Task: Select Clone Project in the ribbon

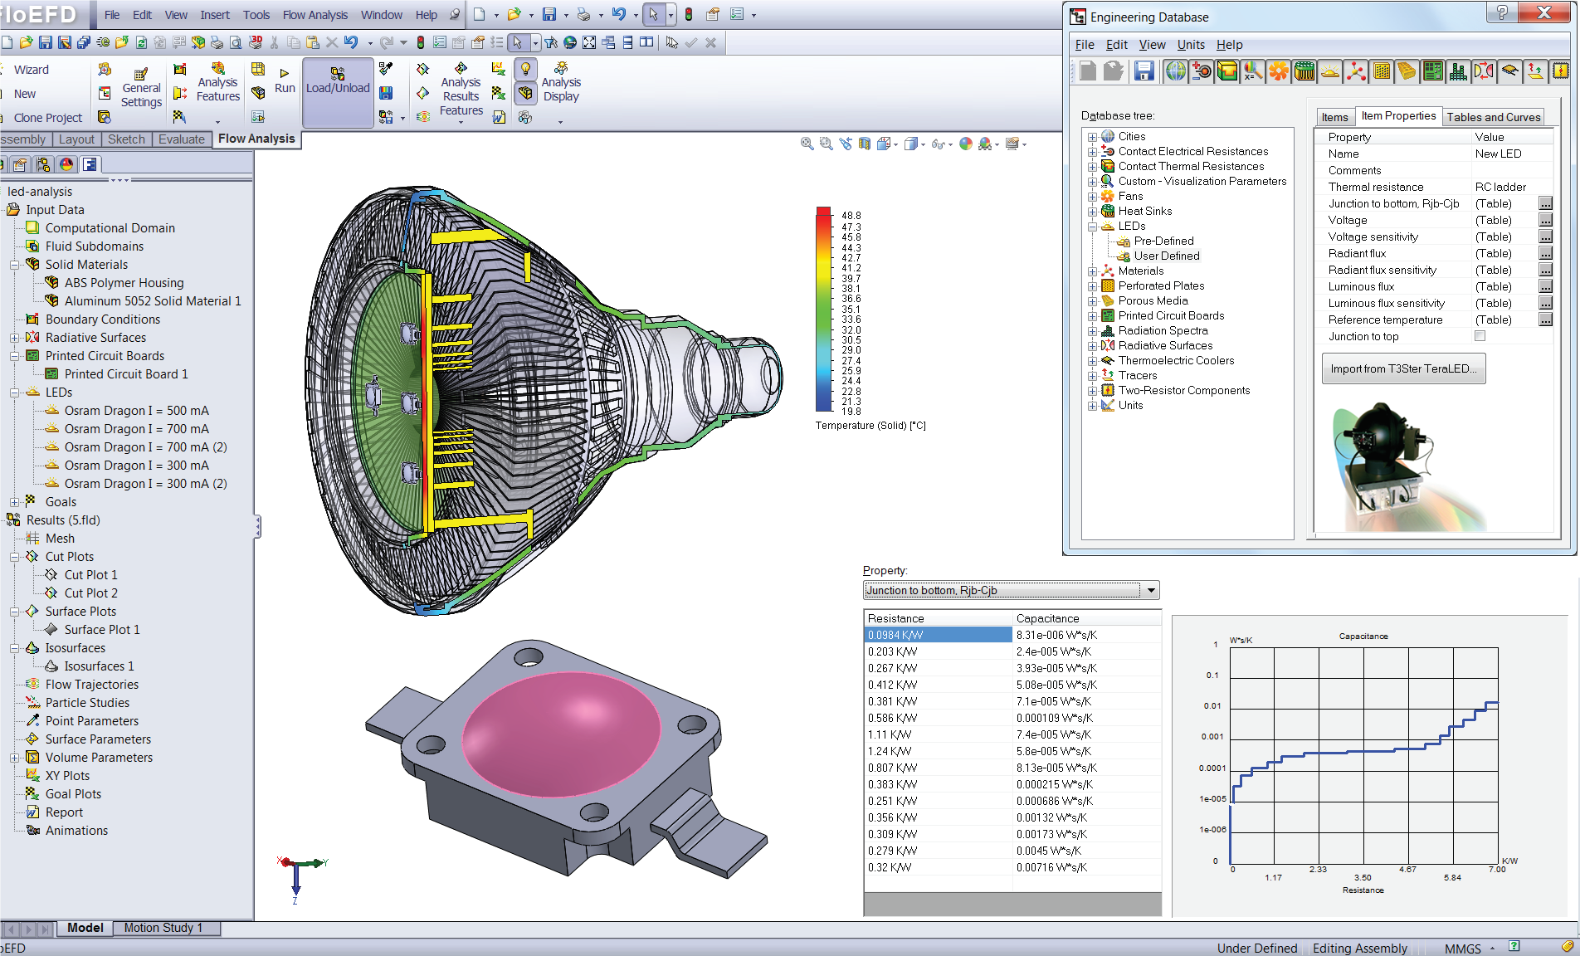Action: click(47, 118)
